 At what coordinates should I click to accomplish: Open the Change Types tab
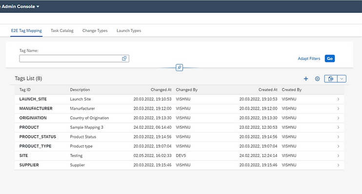pyautogui.click(x=95, y=31)
